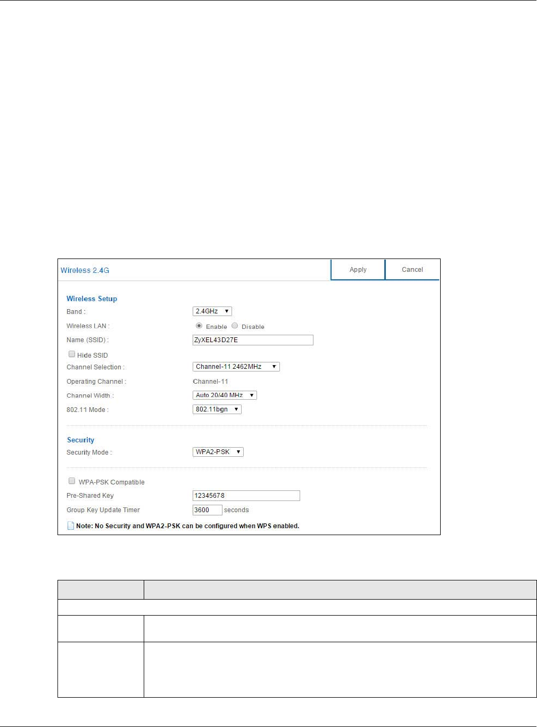Click the note icon beside WPS note
This screenshot has width=537, height=727.
[x=71, y=526]
